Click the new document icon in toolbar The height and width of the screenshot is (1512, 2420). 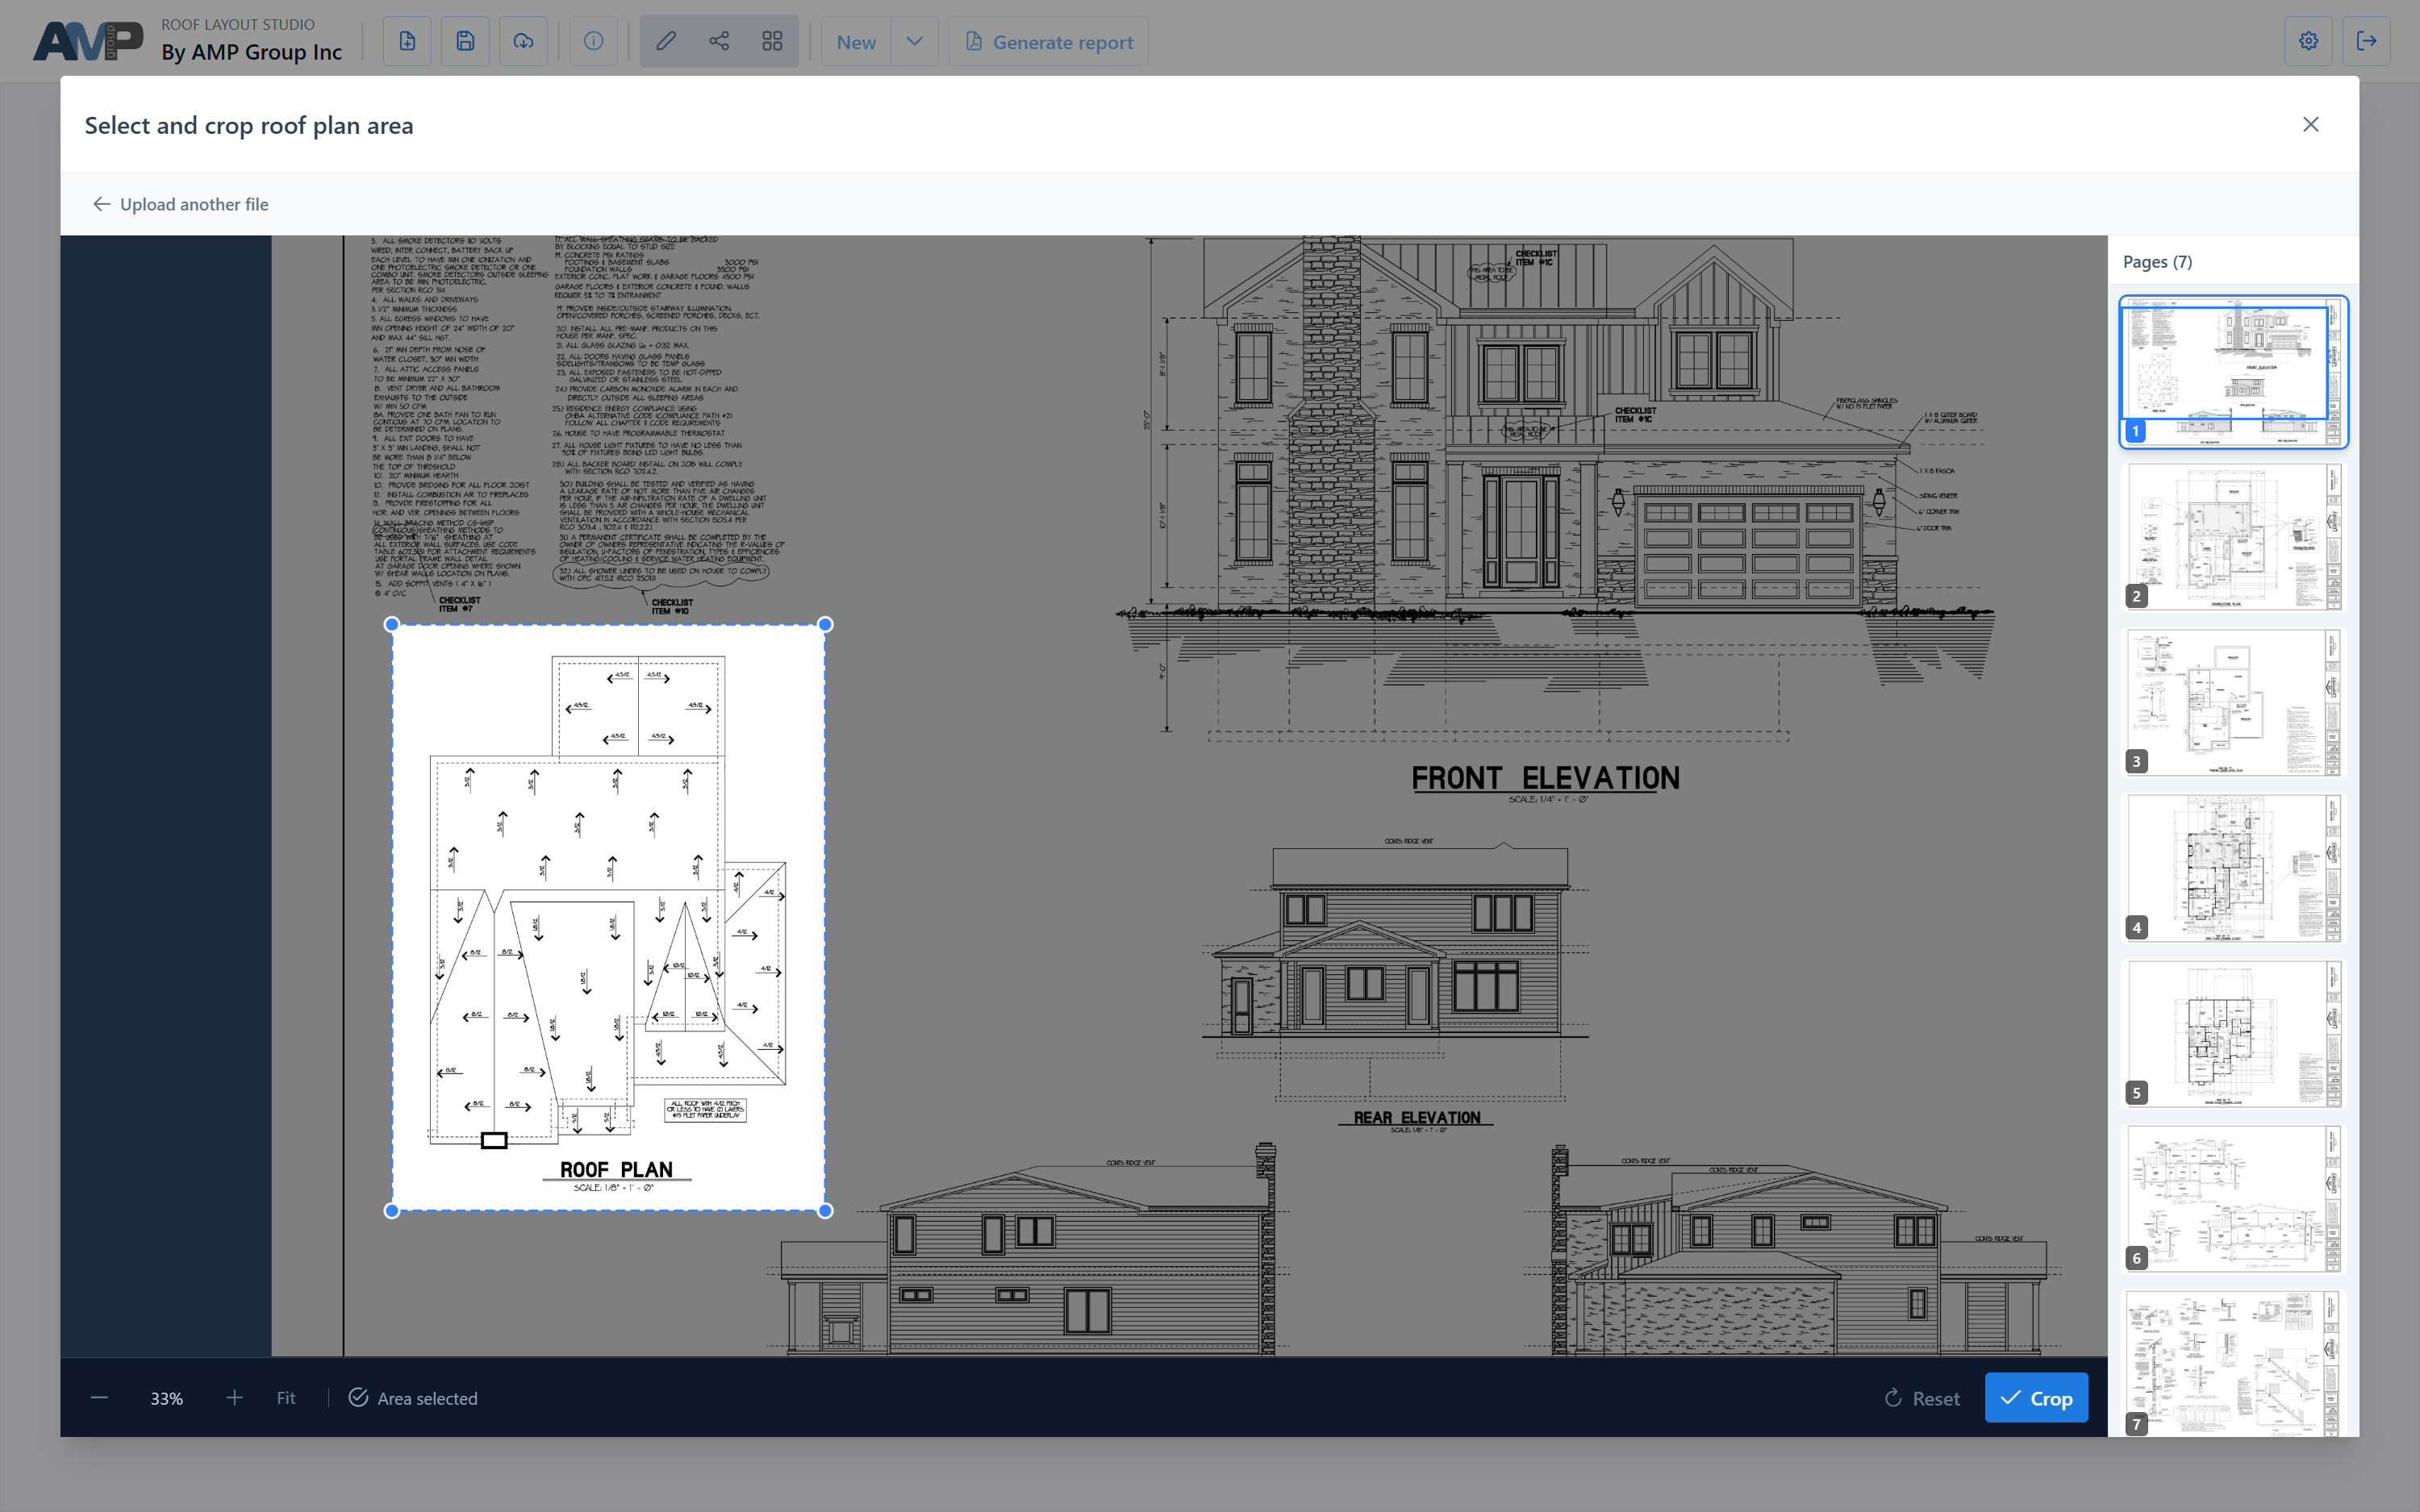point(407,41)
